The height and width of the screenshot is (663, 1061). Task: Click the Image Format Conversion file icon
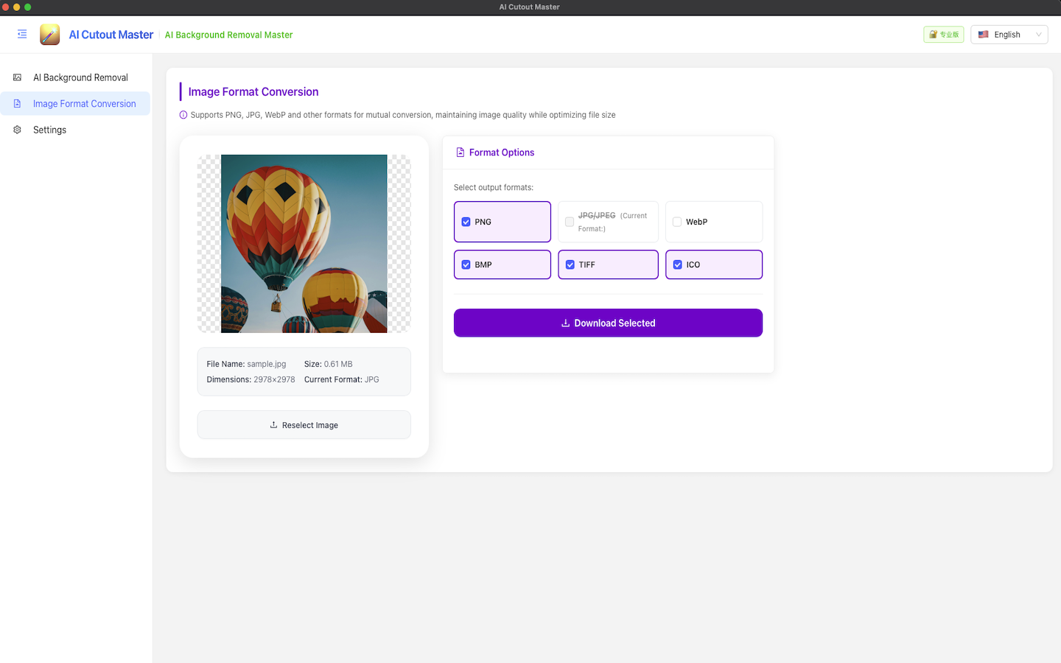[16, 103]
